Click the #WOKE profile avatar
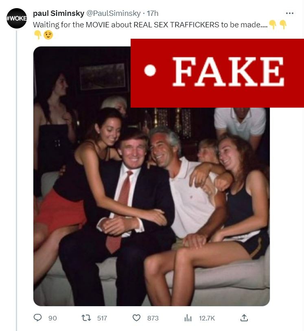Image resolution: width=304 pixels, height=331 pixels. tap(17, 18)
